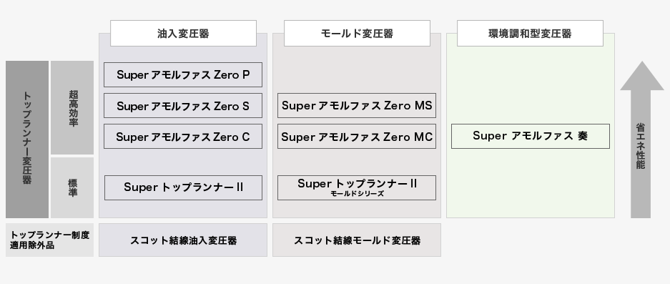670x284 pixels.
Task: Select Super トップランナー II モールドシリーズ box
Action: point(357,187)
